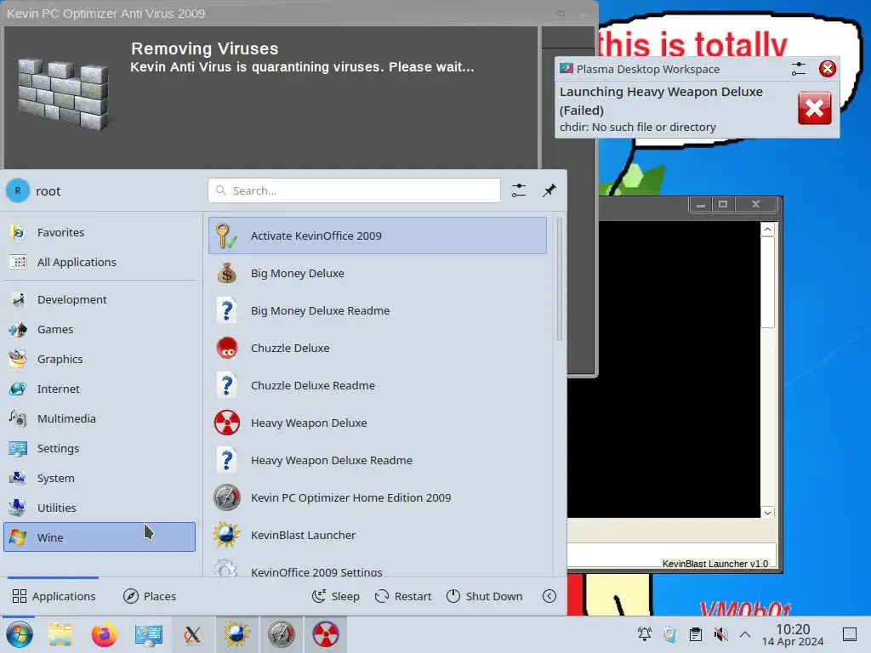Switch to the Applications tab
Screen dimensions: 871x653
[54, 596]
